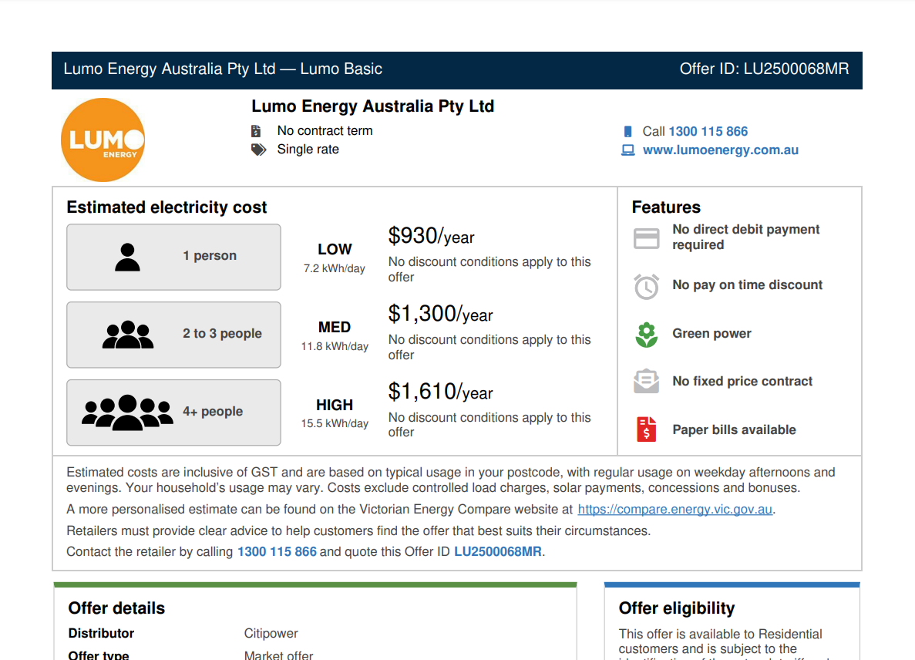Screen dimensions: 915x660
Task: Click the mobile phone icon next to Call
Action: click(x=628, y=131)
